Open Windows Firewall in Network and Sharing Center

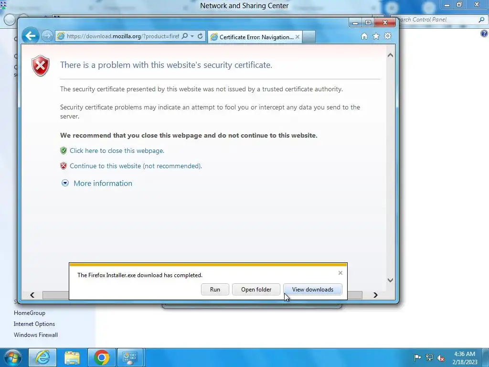[x=35, y=335]
